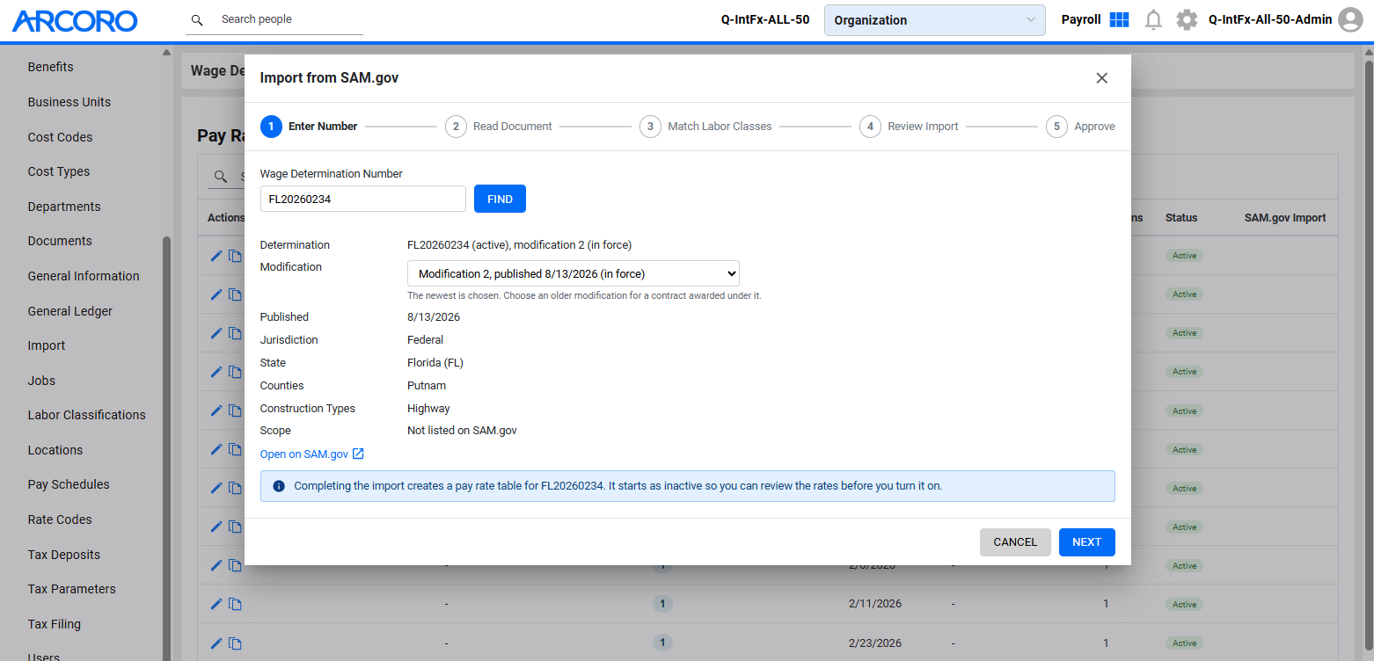Open the Modification dropdown in the dialog
Image resolution: width=1374 pixels, height=661 pixels.
(x=573, y=273)
